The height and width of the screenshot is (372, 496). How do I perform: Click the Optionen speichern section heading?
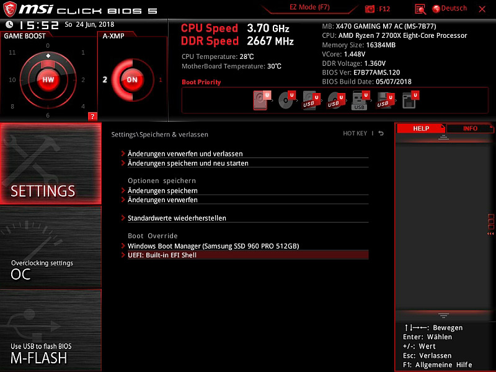162,180
